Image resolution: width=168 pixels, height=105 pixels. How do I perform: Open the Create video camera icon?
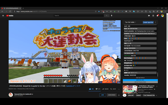(x=149, y=16)
